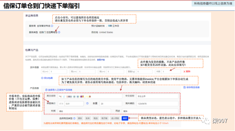
Task: Select the 电子烟 product type
Action: [104, 118]
